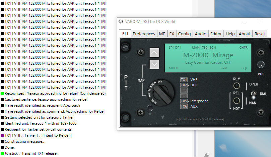Click 'Easy Communication: OFF' on the display

tap(208, 62)
